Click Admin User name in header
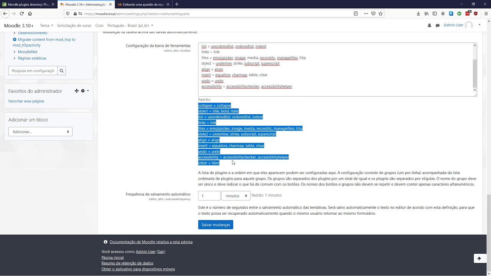The width and height of the screenshot is (491, 276). point(453,25)
